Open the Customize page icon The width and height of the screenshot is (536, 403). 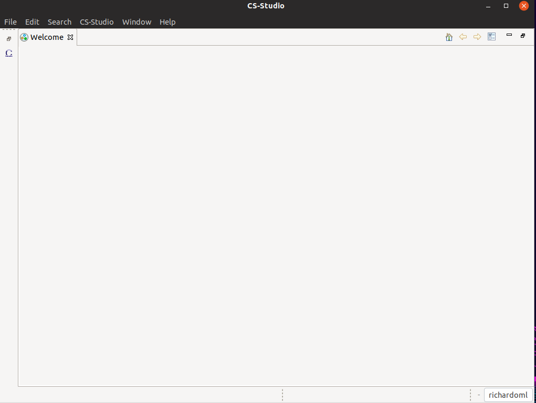coord(491,37)
